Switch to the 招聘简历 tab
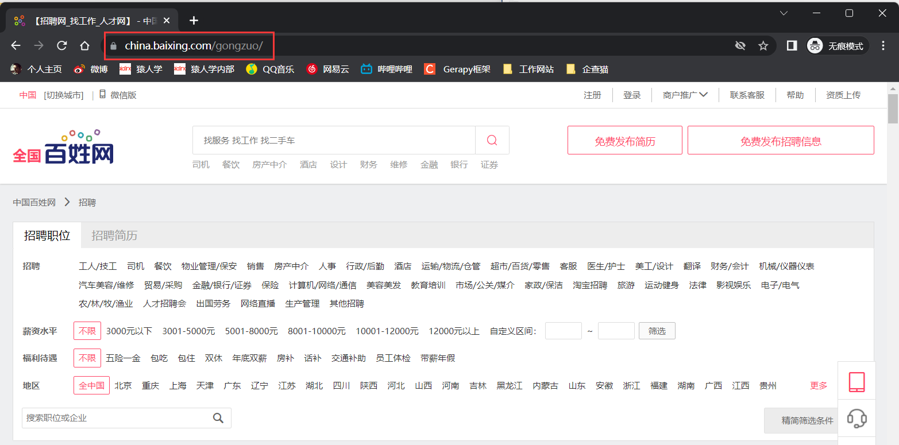 (x=114, y=235)
